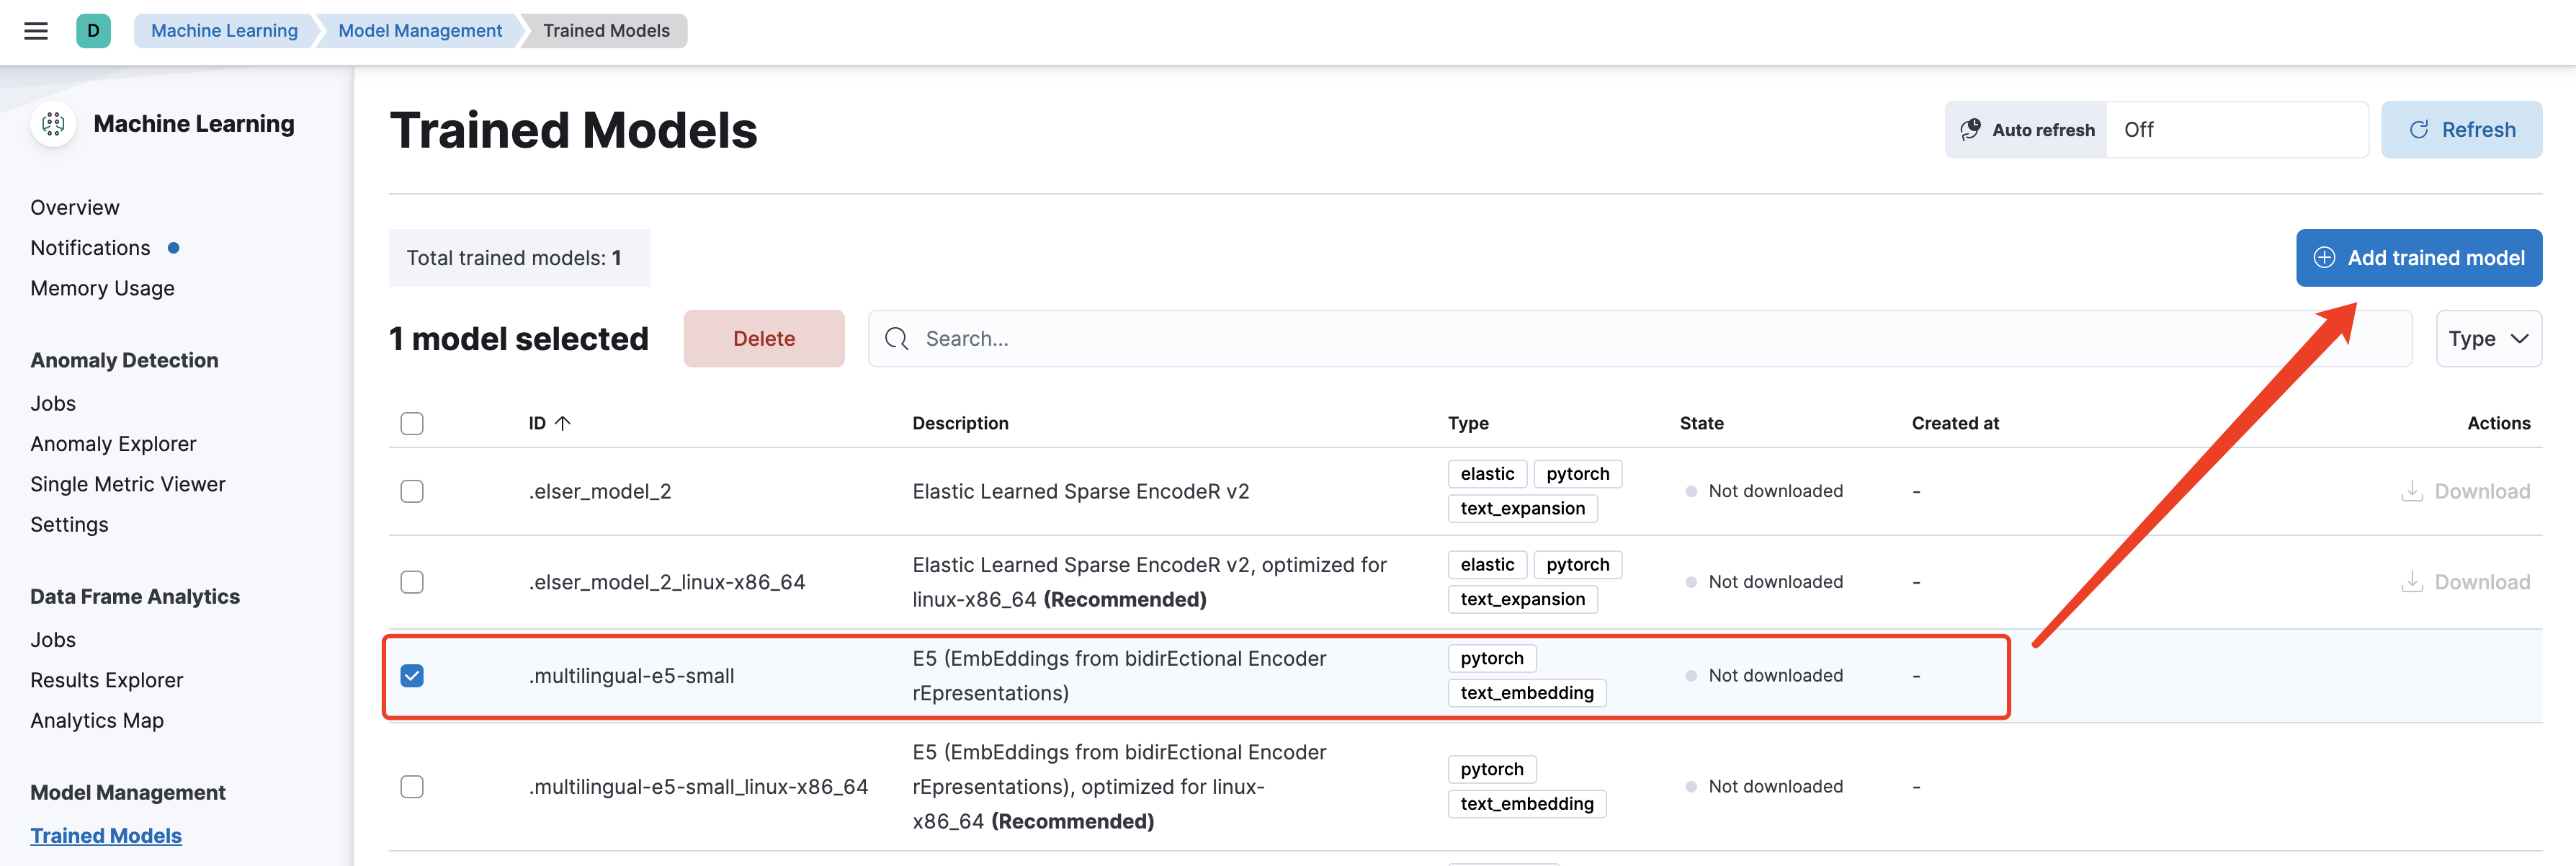The image size is (2576, 866).
Task: Click Download for .elser_model_2
Action: pyautogui.click(x=2465, y=491)
